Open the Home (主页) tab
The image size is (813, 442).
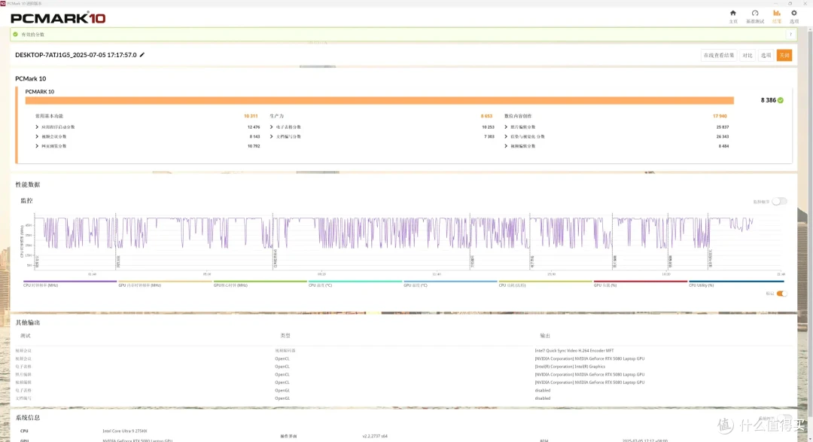pos(732,16)
